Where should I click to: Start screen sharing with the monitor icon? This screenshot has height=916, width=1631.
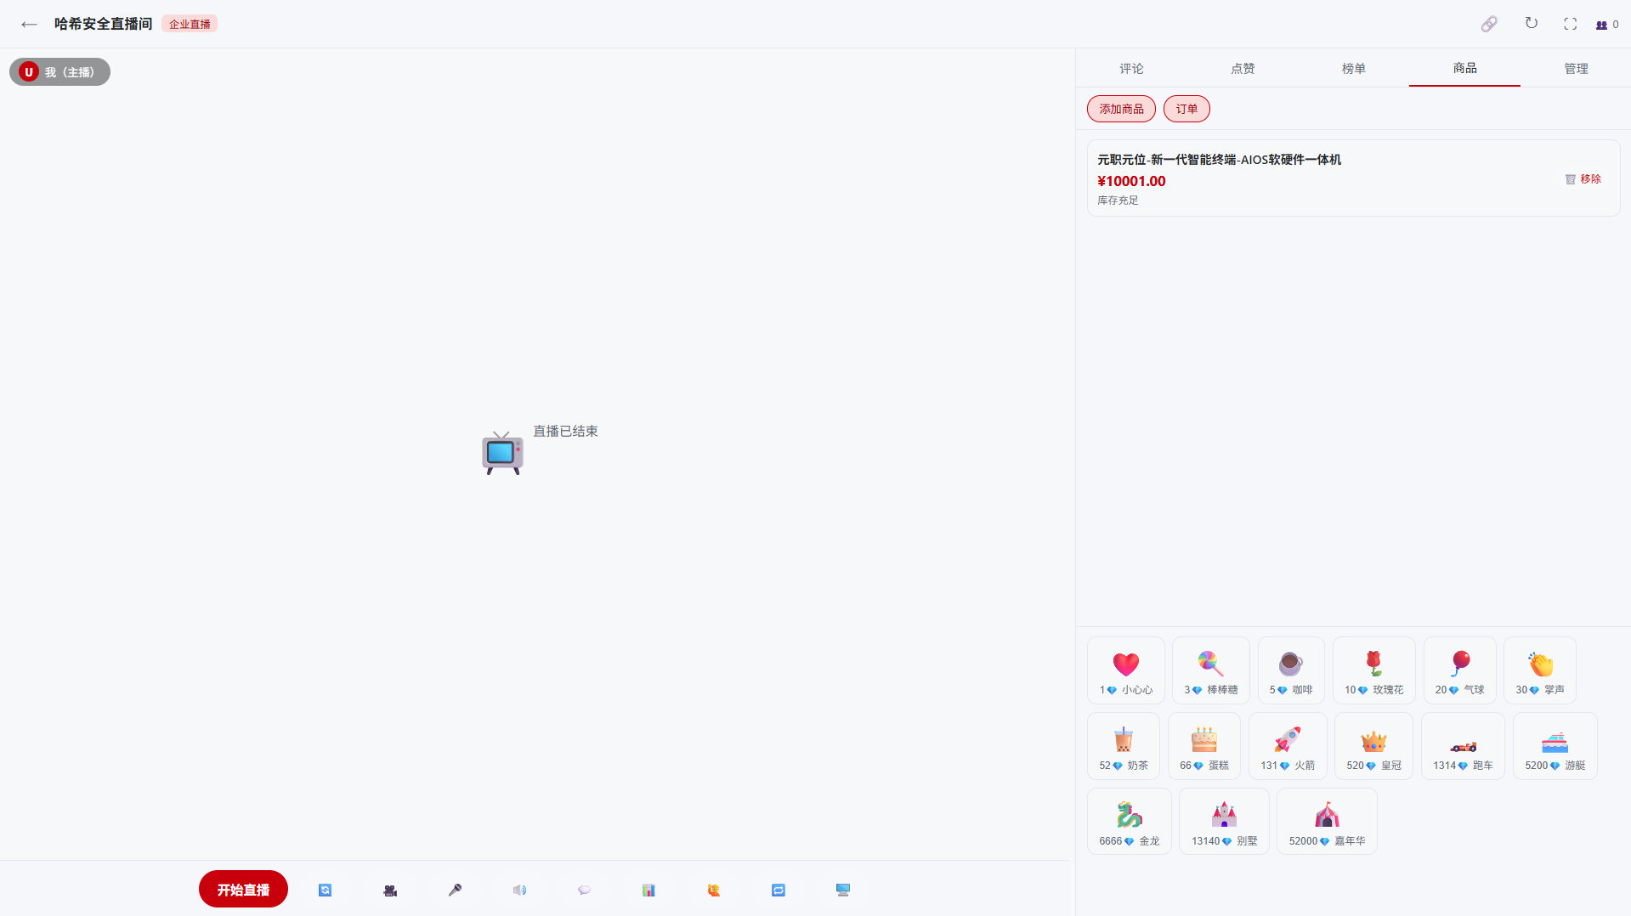843,890
